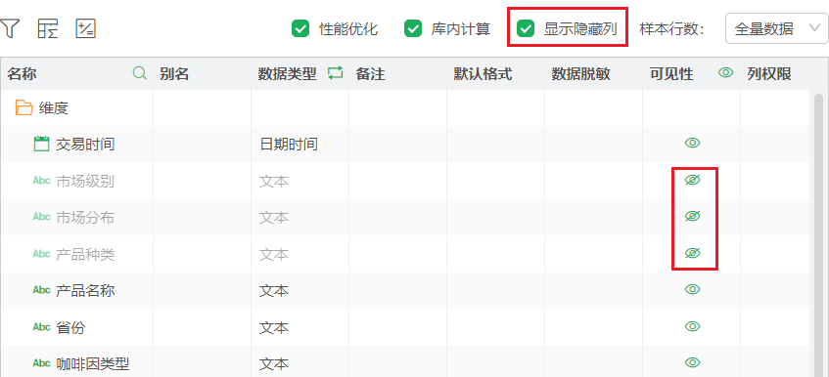The width and height of the screenshot is (829, 377).
Task: Click the 可见性 column header text
Action: [x=670, y=74]
